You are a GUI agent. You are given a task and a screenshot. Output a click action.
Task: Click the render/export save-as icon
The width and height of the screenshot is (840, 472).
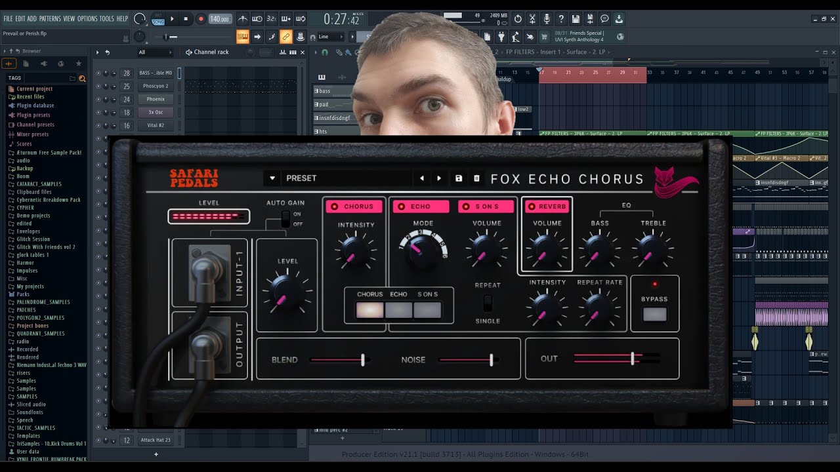click(x=590, y=19)
